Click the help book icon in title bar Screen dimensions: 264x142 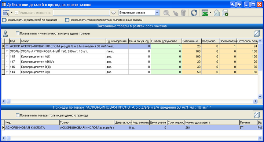(239, 4)
